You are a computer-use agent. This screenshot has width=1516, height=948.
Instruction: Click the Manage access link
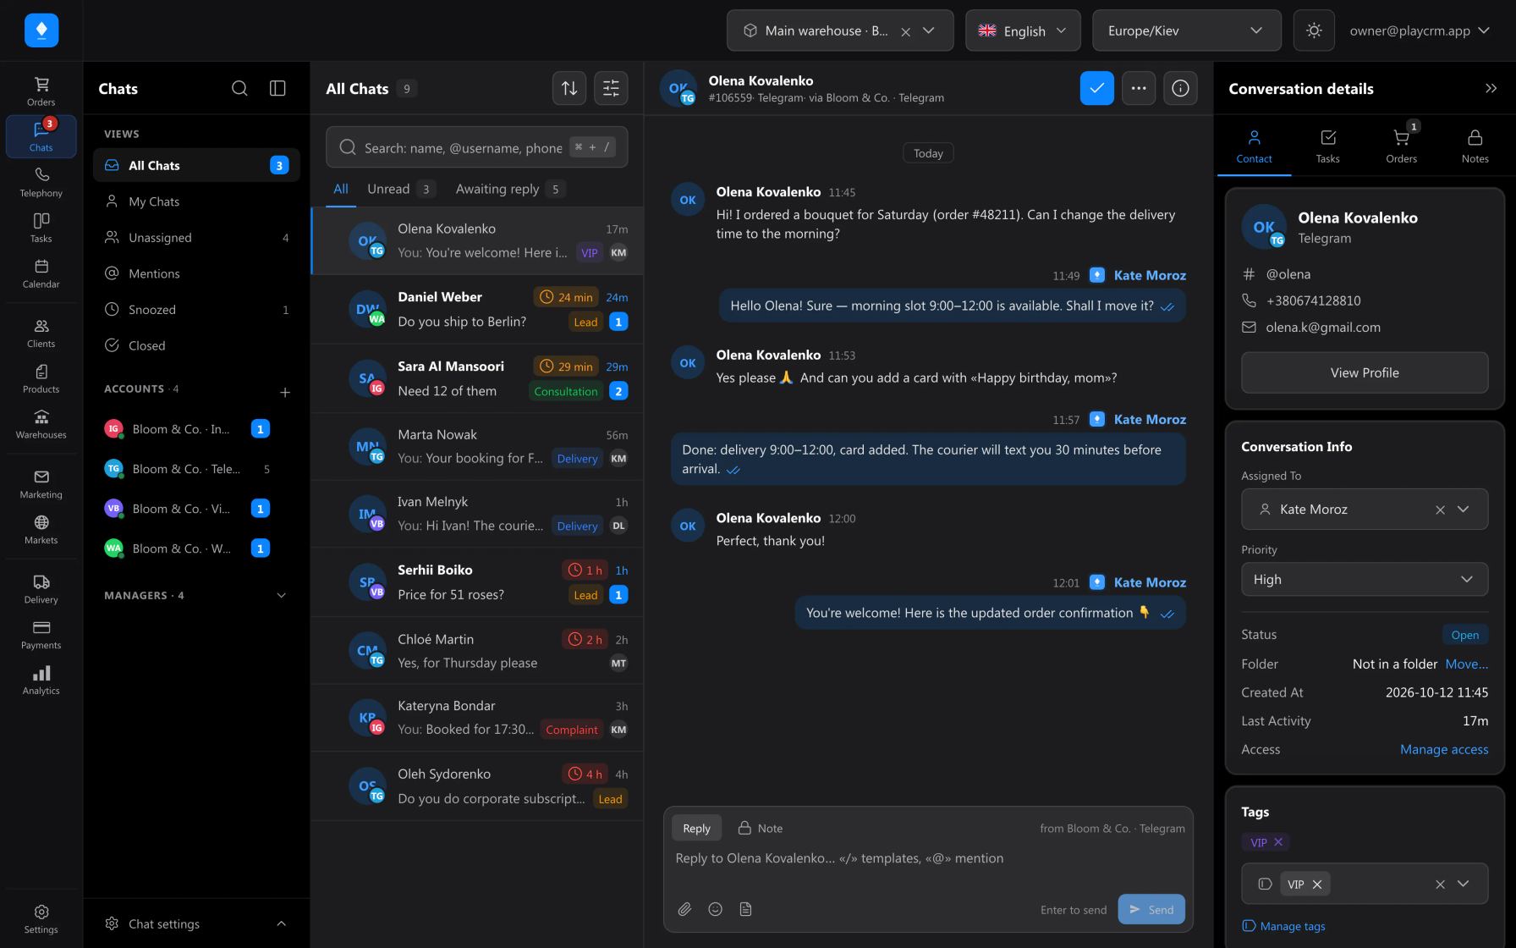1443,749
